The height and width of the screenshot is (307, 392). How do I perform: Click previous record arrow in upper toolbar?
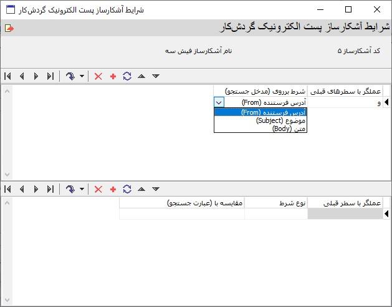coord(22,76)
